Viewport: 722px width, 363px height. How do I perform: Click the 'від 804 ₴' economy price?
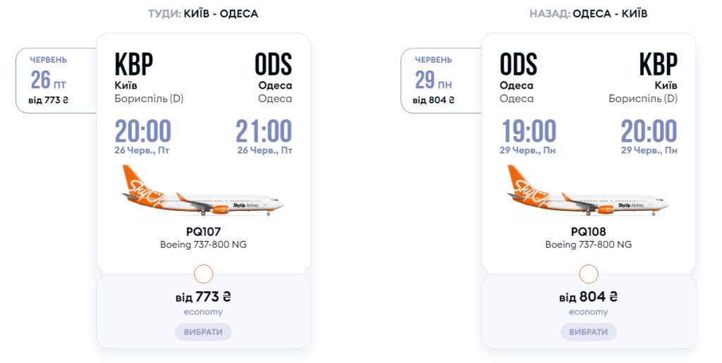click(588, 297)
